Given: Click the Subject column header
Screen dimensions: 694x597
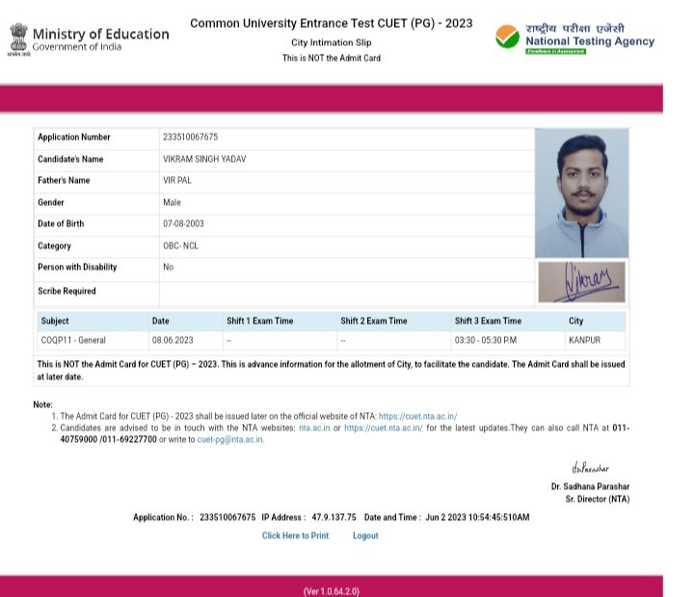Looking at the screenshot, I should 55,321.
